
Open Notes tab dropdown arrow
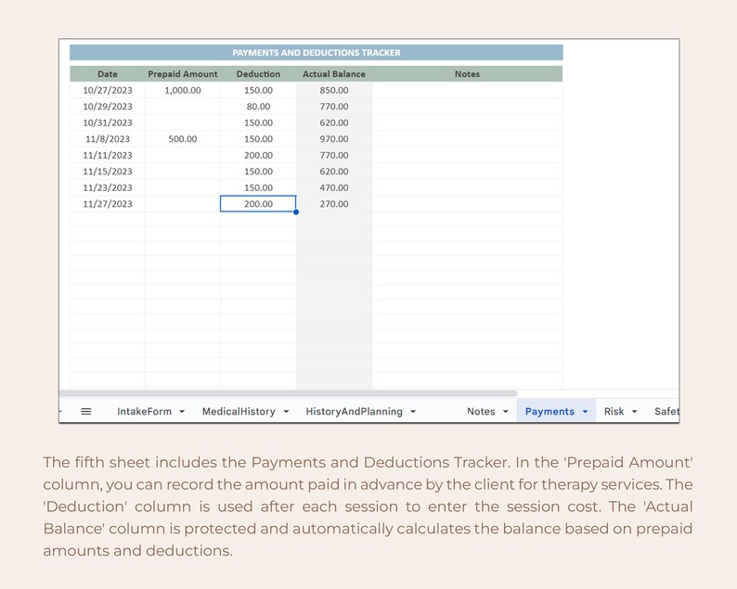(x=505, y=412)
